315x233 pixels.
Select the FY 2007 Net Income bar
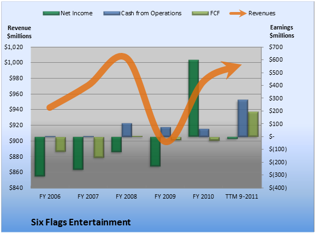point(78,153)
